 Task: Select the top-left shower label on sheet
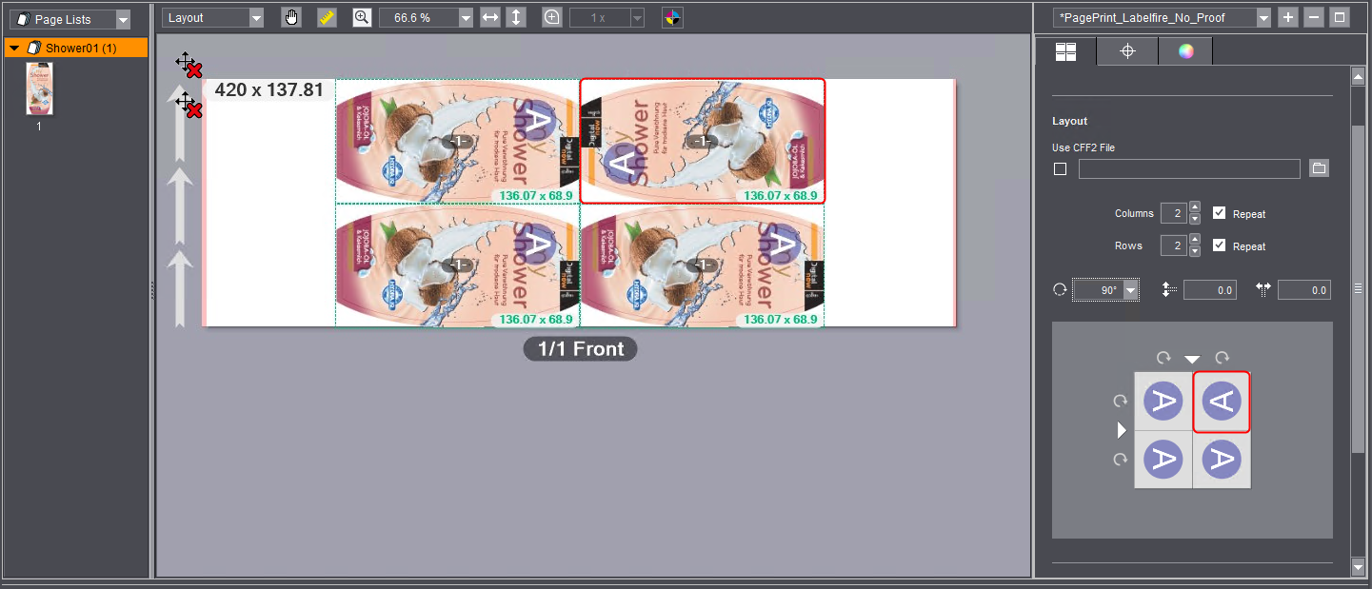pyautogui.click(x=458, y=141)
